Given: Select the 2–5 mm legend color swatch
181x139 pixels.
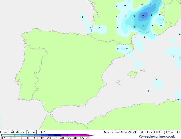Looking at the screenshot, I should (25, 135).
